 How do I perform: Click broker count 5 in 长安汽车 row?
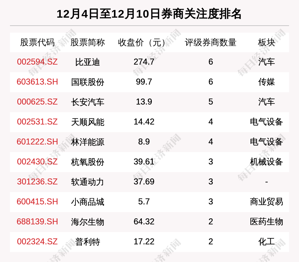(x=211, y=102)
